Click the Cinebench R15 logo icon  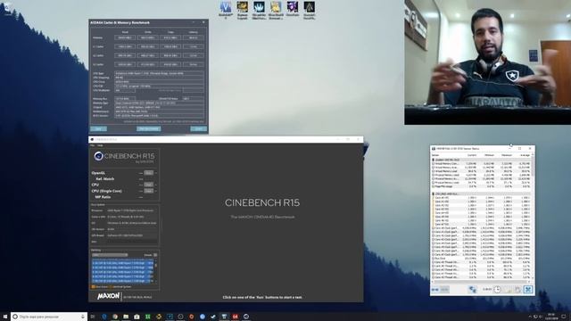tap(98, 156)
